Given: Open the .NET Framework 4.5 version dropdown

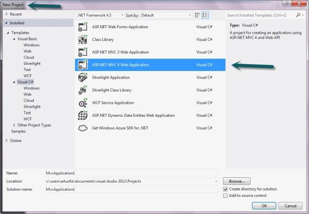Looking at the screenshot, I should tap(100, 15).
